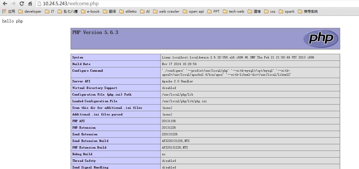This screenshot has width=359, height=169.
Task: Click the Linux localhost.localdomain system value
Action: (238, 57)
